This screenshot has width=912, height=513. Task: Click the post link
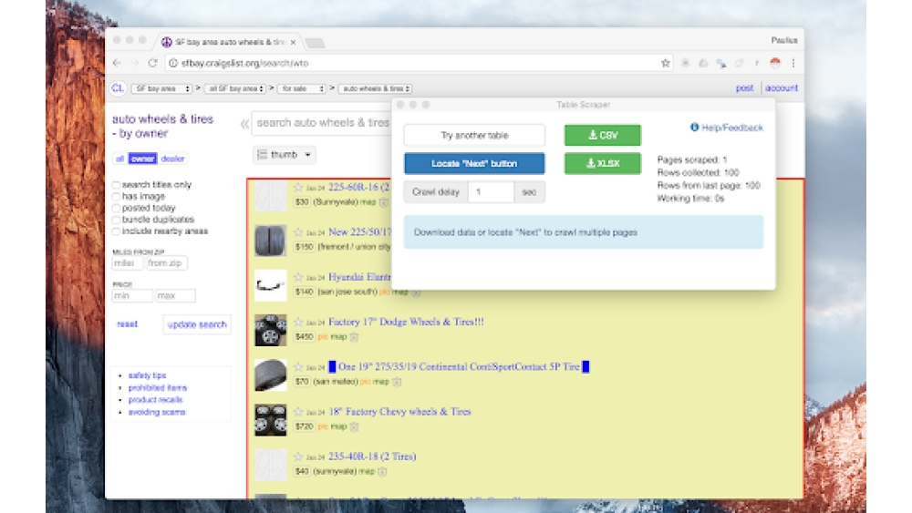[744, 88]
